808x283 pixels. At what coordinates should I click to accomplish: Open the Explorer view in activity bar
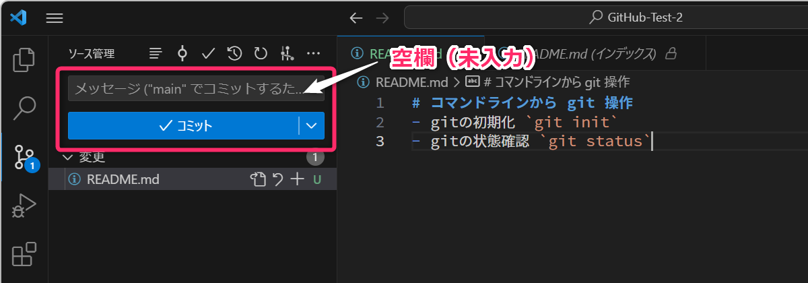(24, 60)
